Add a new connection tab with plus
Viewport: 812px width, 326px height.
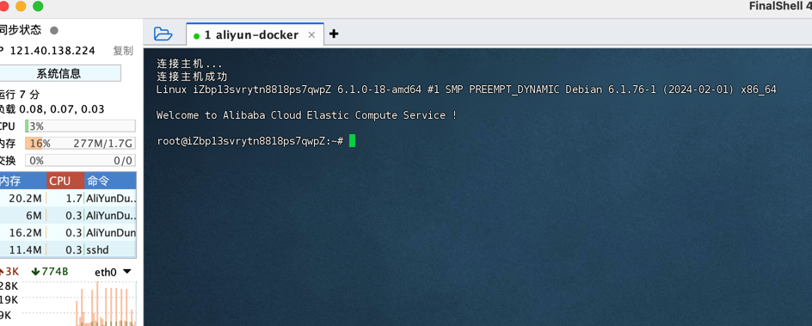[x=334, y=34]
